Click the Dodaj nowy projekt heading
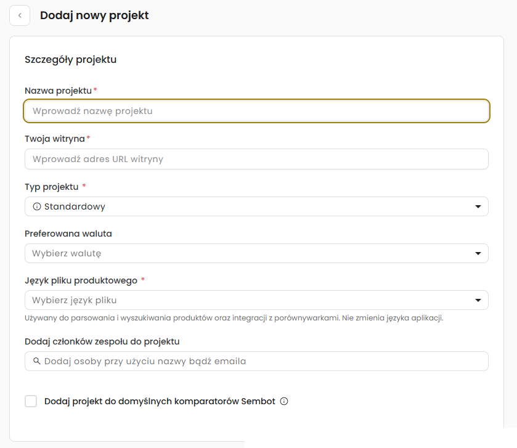The height and width of the screenshot is (448, 517). (x=94, y=15)
